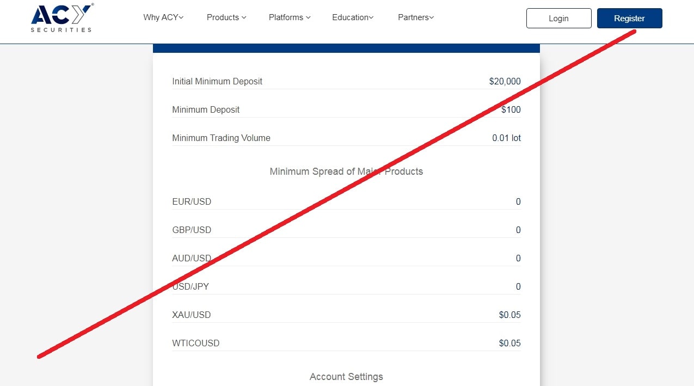
Task: Open the Education menu
Action: [353, 17]
